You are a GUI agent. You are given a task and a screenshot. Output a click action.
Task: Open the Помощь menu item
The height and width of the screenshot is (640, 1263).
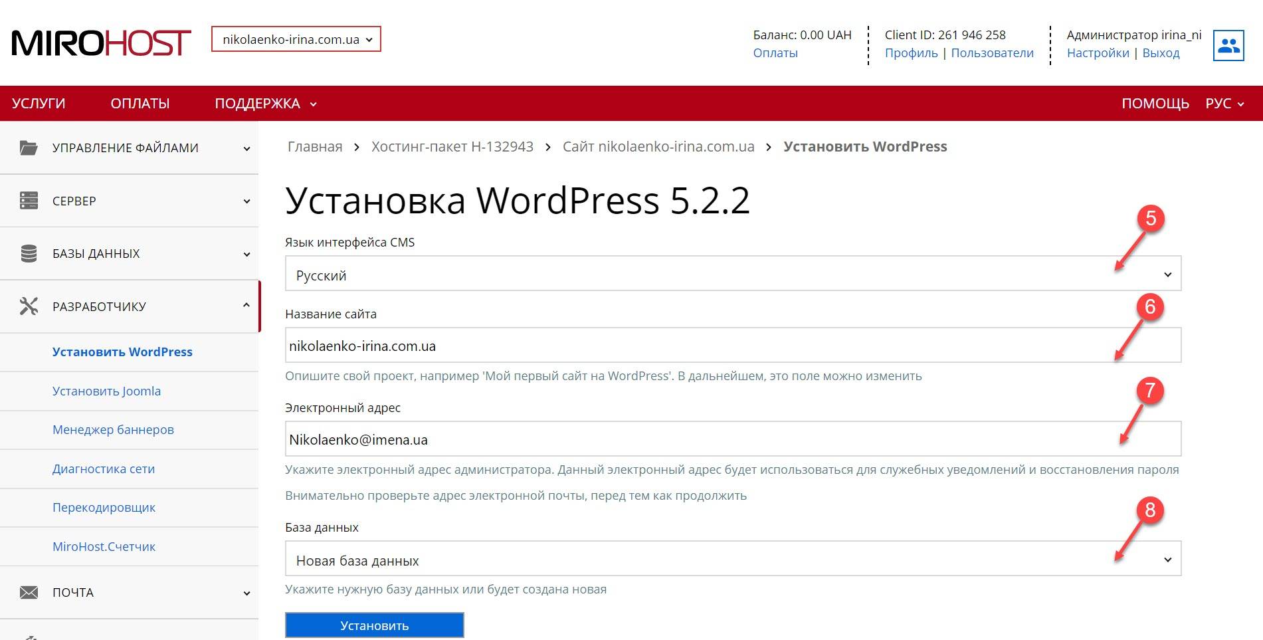1155,103
